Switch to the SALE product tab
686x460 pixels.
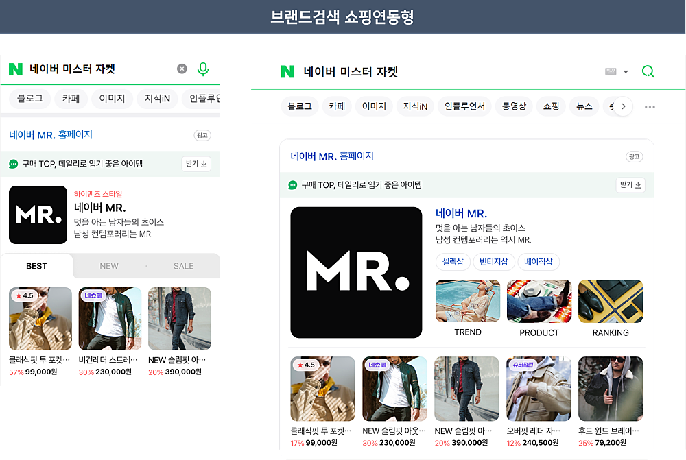pyautogui.click(x=183, y=266)
